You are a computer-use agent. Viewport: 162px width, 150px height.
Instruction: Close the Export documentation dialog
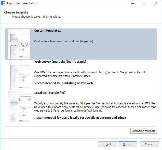pyautogui.click(x=156, y=4)
